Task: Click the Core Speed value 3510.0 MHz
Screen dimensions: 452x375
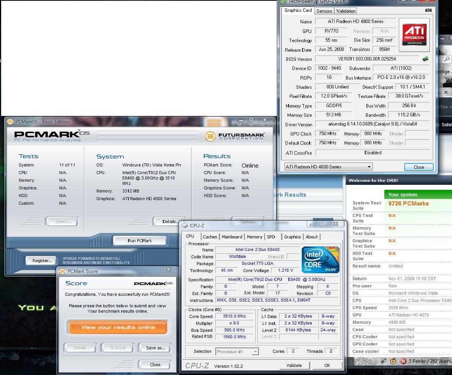Action: 234,316
